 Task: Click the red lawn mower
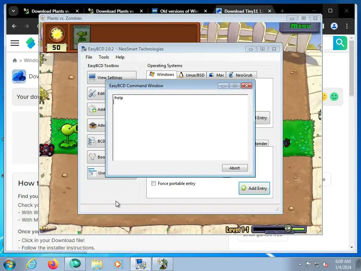47,149
